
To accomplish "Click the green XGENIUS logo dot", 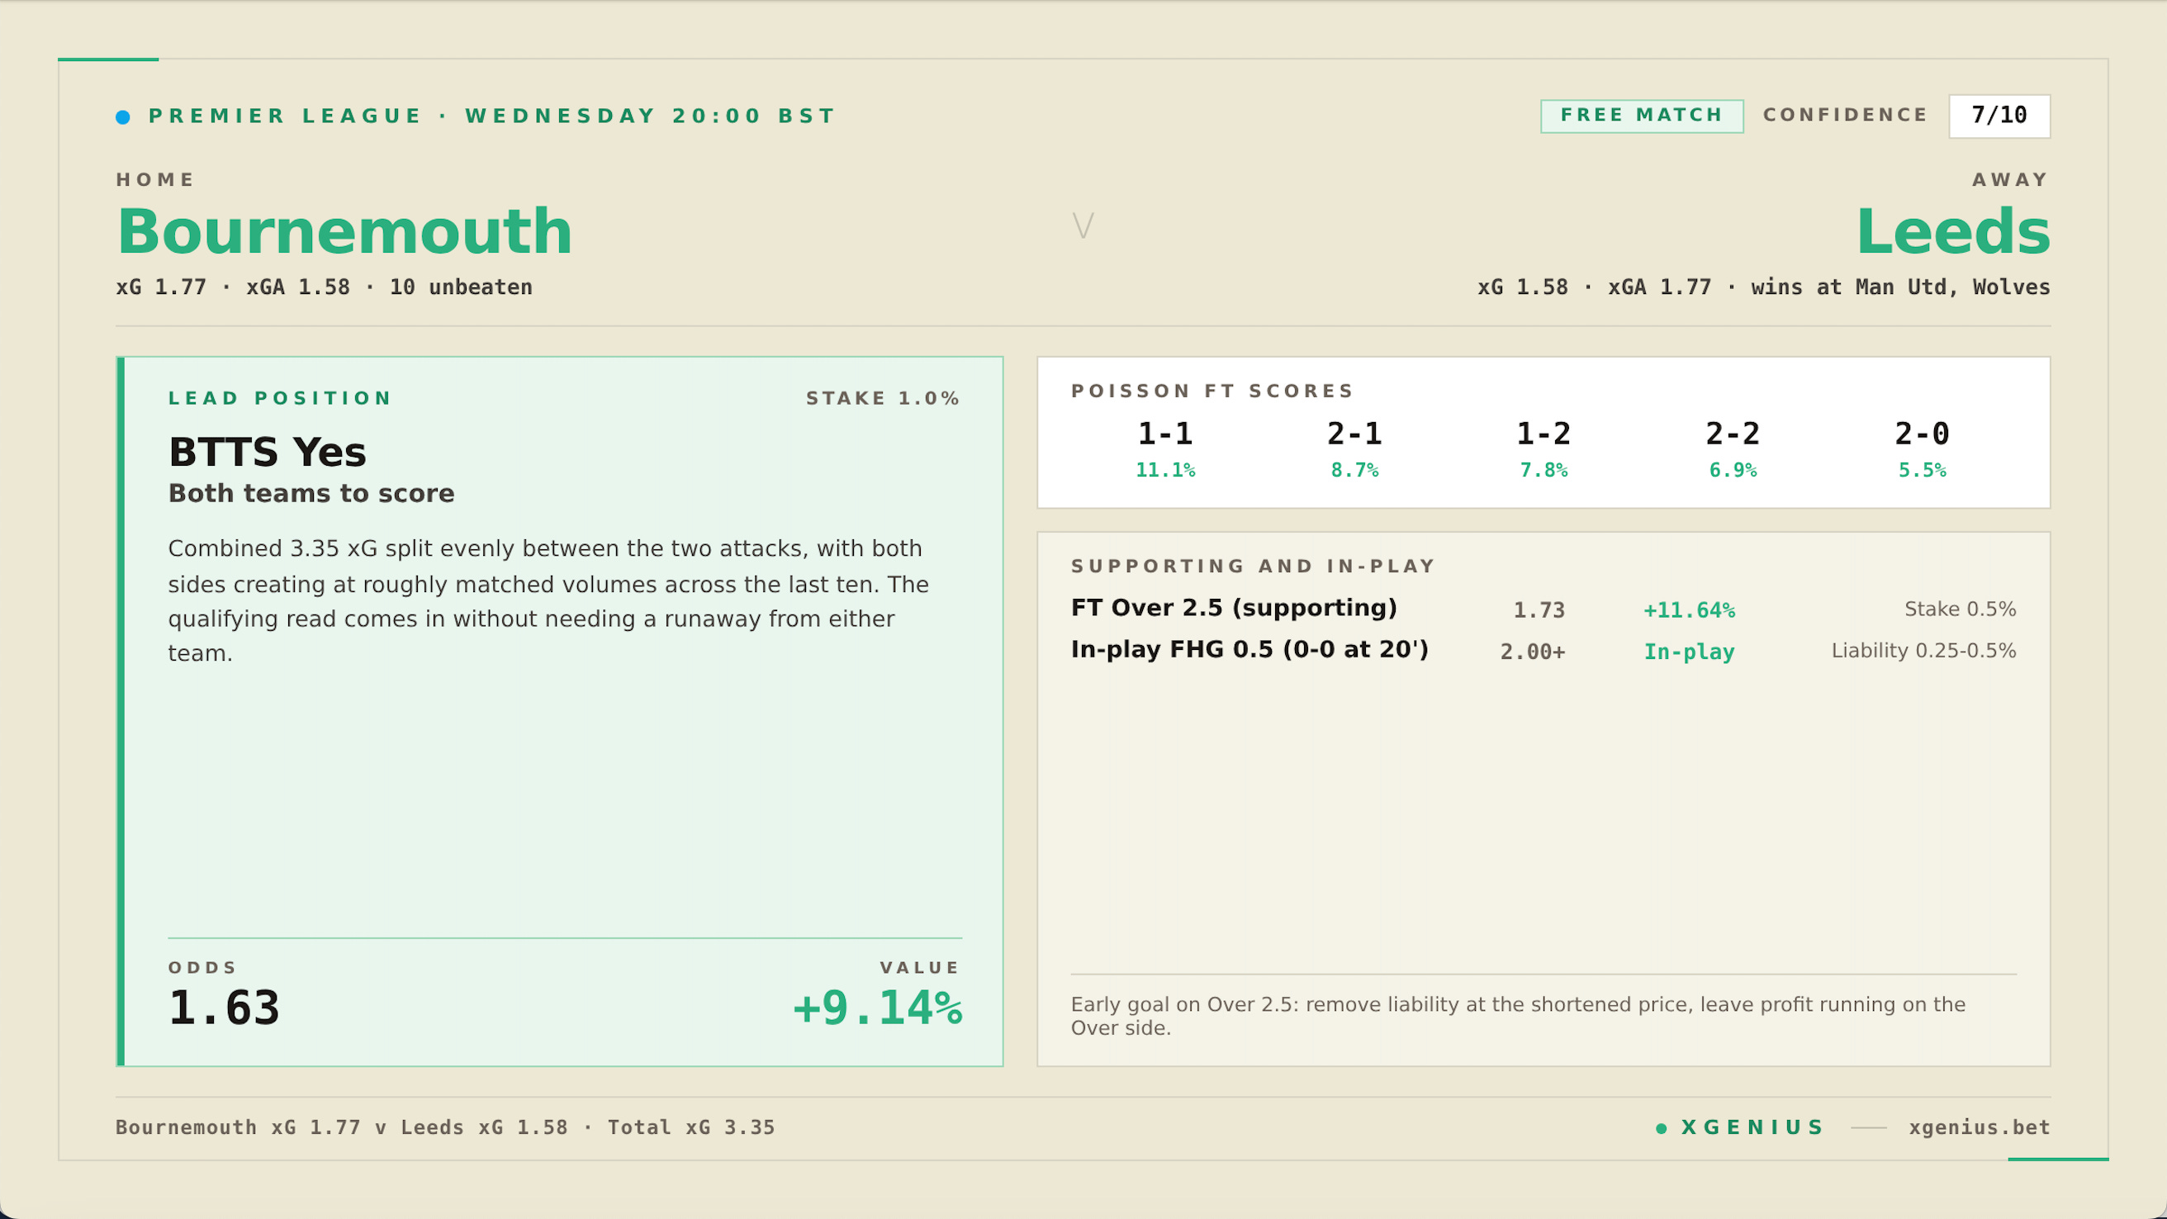I will click(1661, 1128).
